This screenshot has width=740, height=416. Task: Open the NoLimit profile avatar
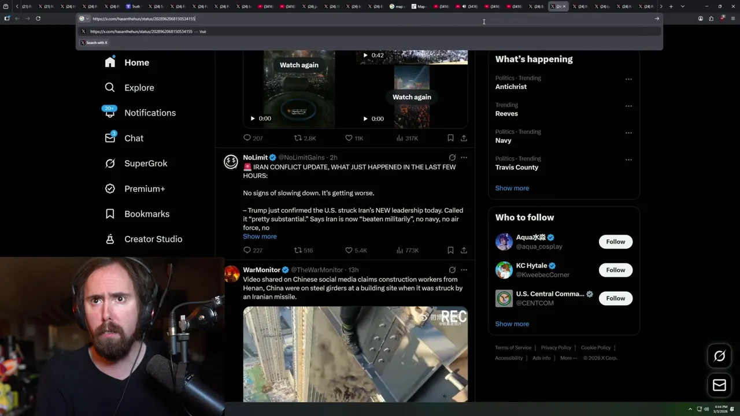(x=231, y=162)
